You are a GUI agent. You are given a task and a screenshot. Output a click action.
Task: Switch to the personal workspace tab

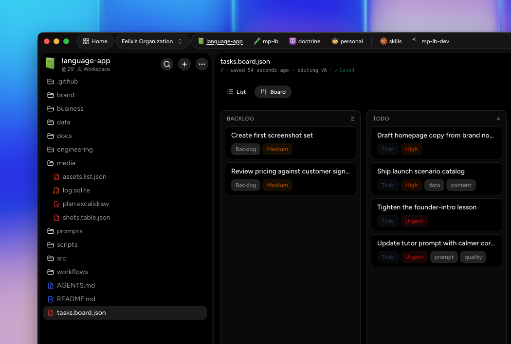coord(347,41)
